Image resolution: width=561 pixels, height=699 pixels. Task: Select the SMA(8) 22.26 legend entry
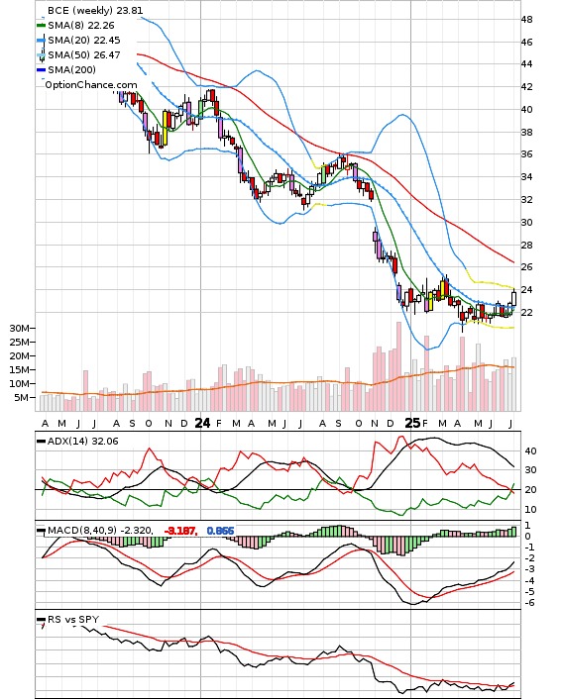coord(81,26)
